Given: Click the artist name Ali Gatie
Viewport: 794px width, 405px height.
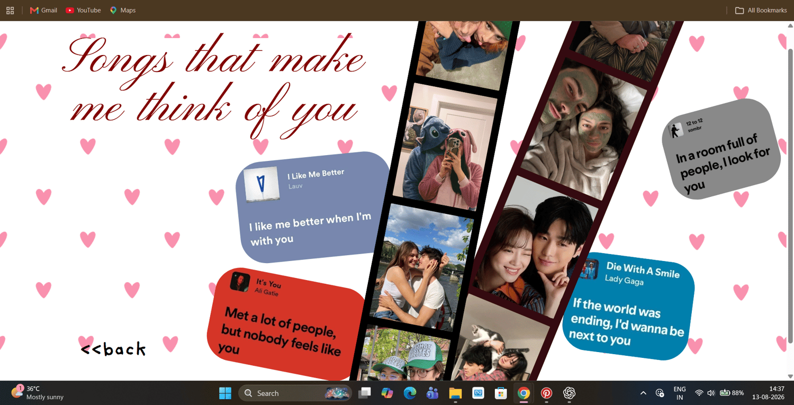Looking at the screenshot, I should 266,292.
